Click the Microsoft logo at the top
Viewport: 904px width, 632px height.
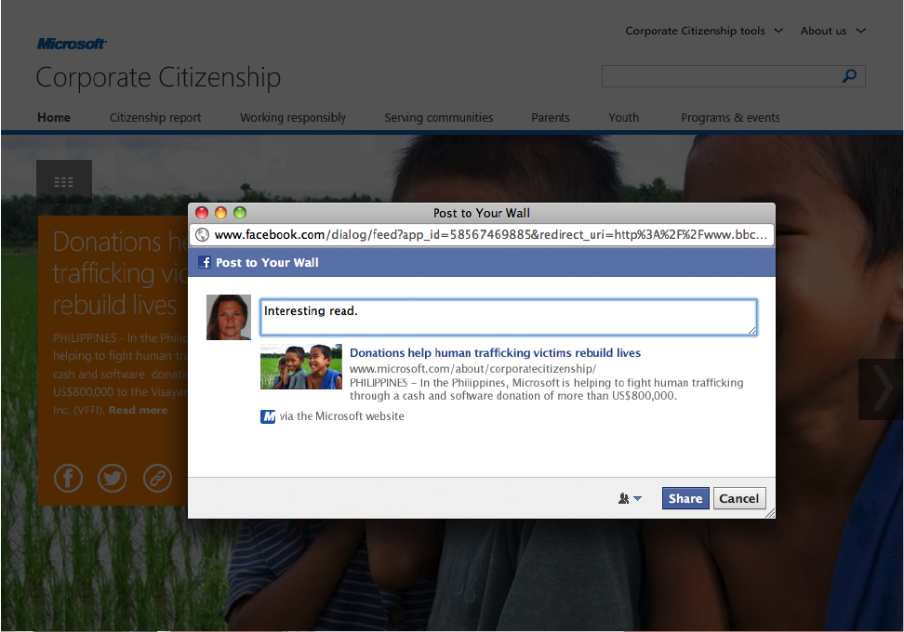click(x=71, y=43)
